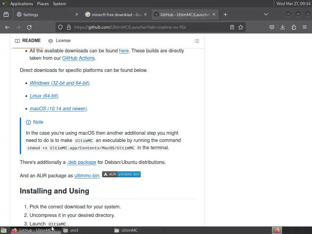Close the Settings tab
312x234 pixels.
[77, 14]
